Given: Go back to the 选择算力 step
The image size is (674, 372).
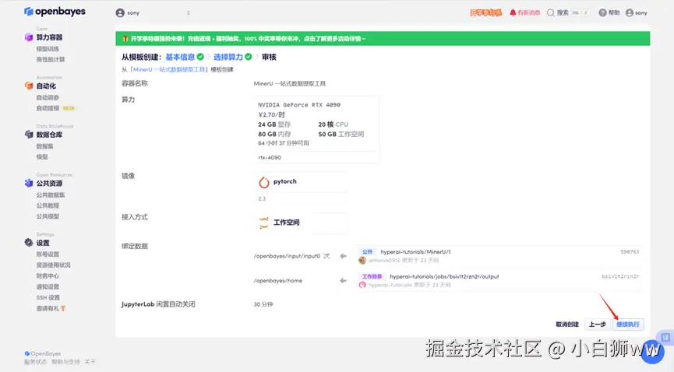Looking at the screenshot, I should coord(228,57).
